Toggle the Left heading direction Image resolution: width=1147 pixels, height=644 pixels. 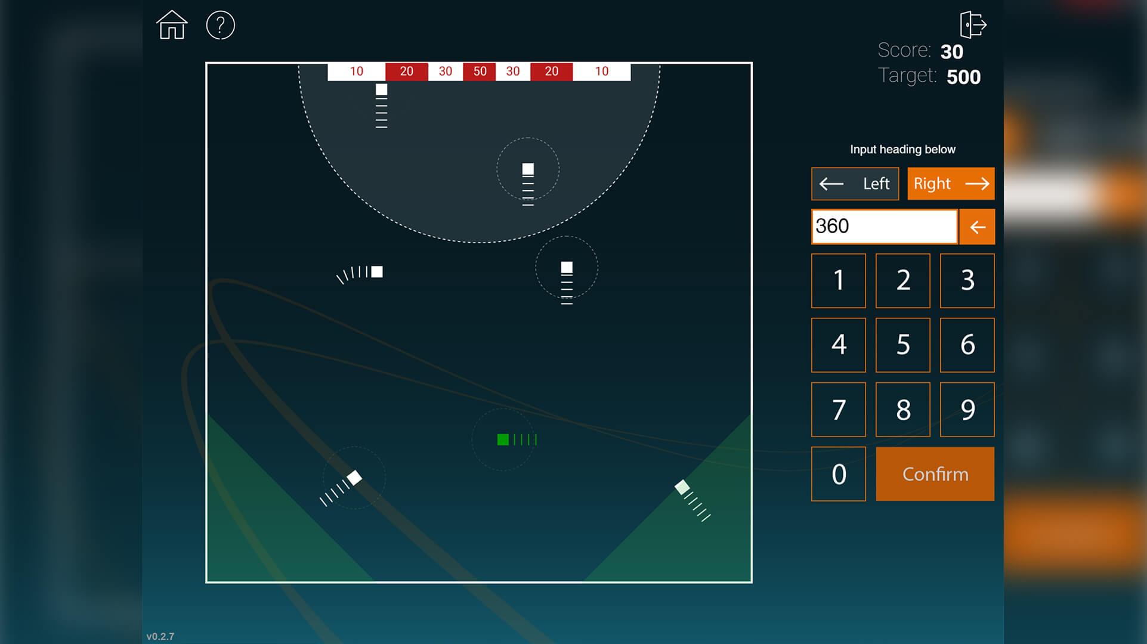[854, 184]
